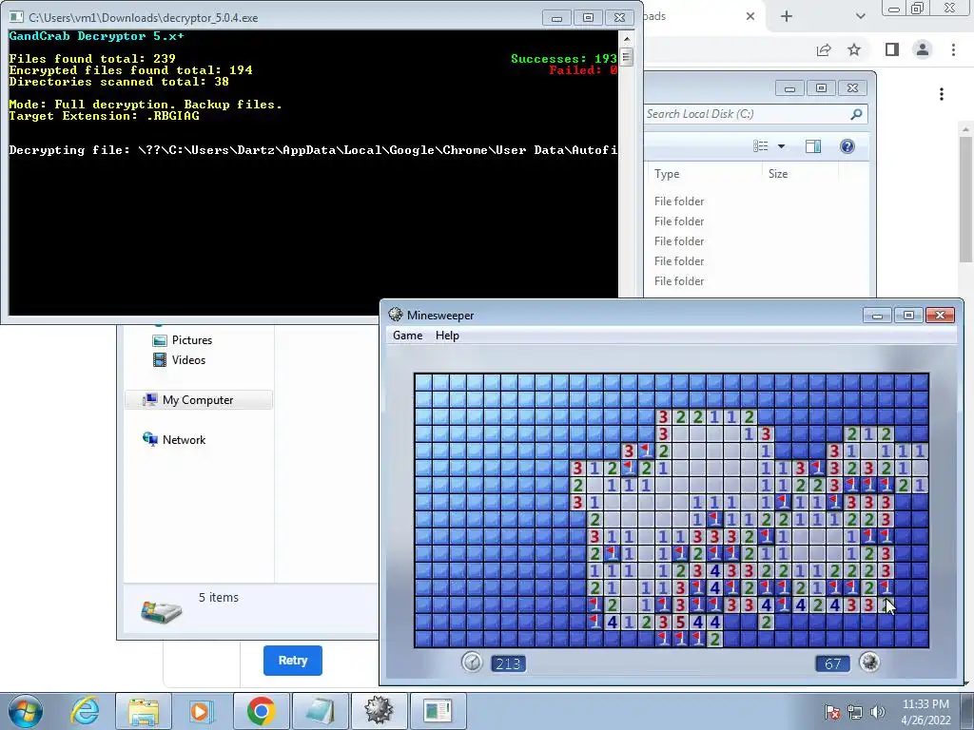This screenshot has height=730, width=974.
Task: Select Network in Explorer sidebar
Action: [184, 439]
